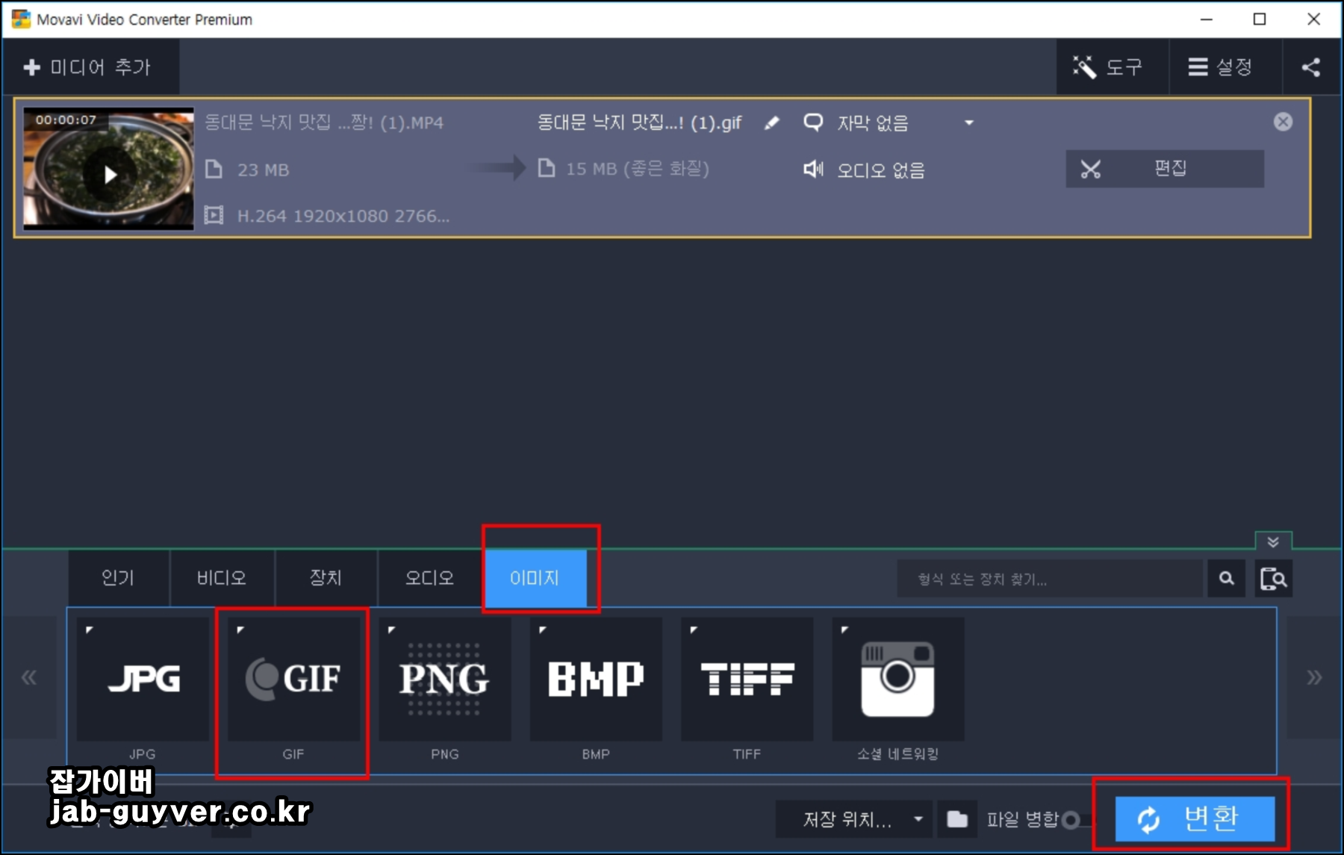Click the 미디어 추가 add media button
The width and height of the screenshot is (1344, 855).
[90, 67]
